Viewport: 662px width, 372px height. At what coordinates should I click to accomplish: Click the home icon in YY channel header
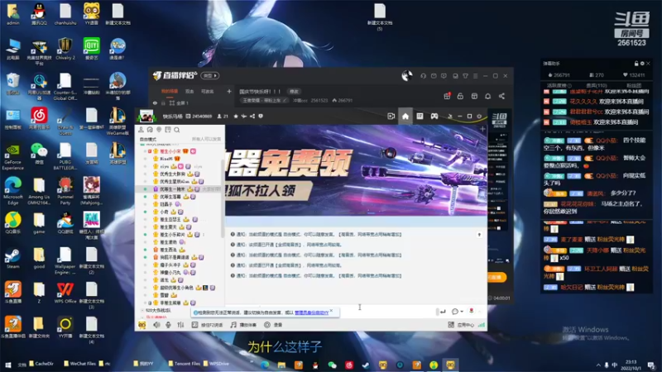tap(405, 117)
